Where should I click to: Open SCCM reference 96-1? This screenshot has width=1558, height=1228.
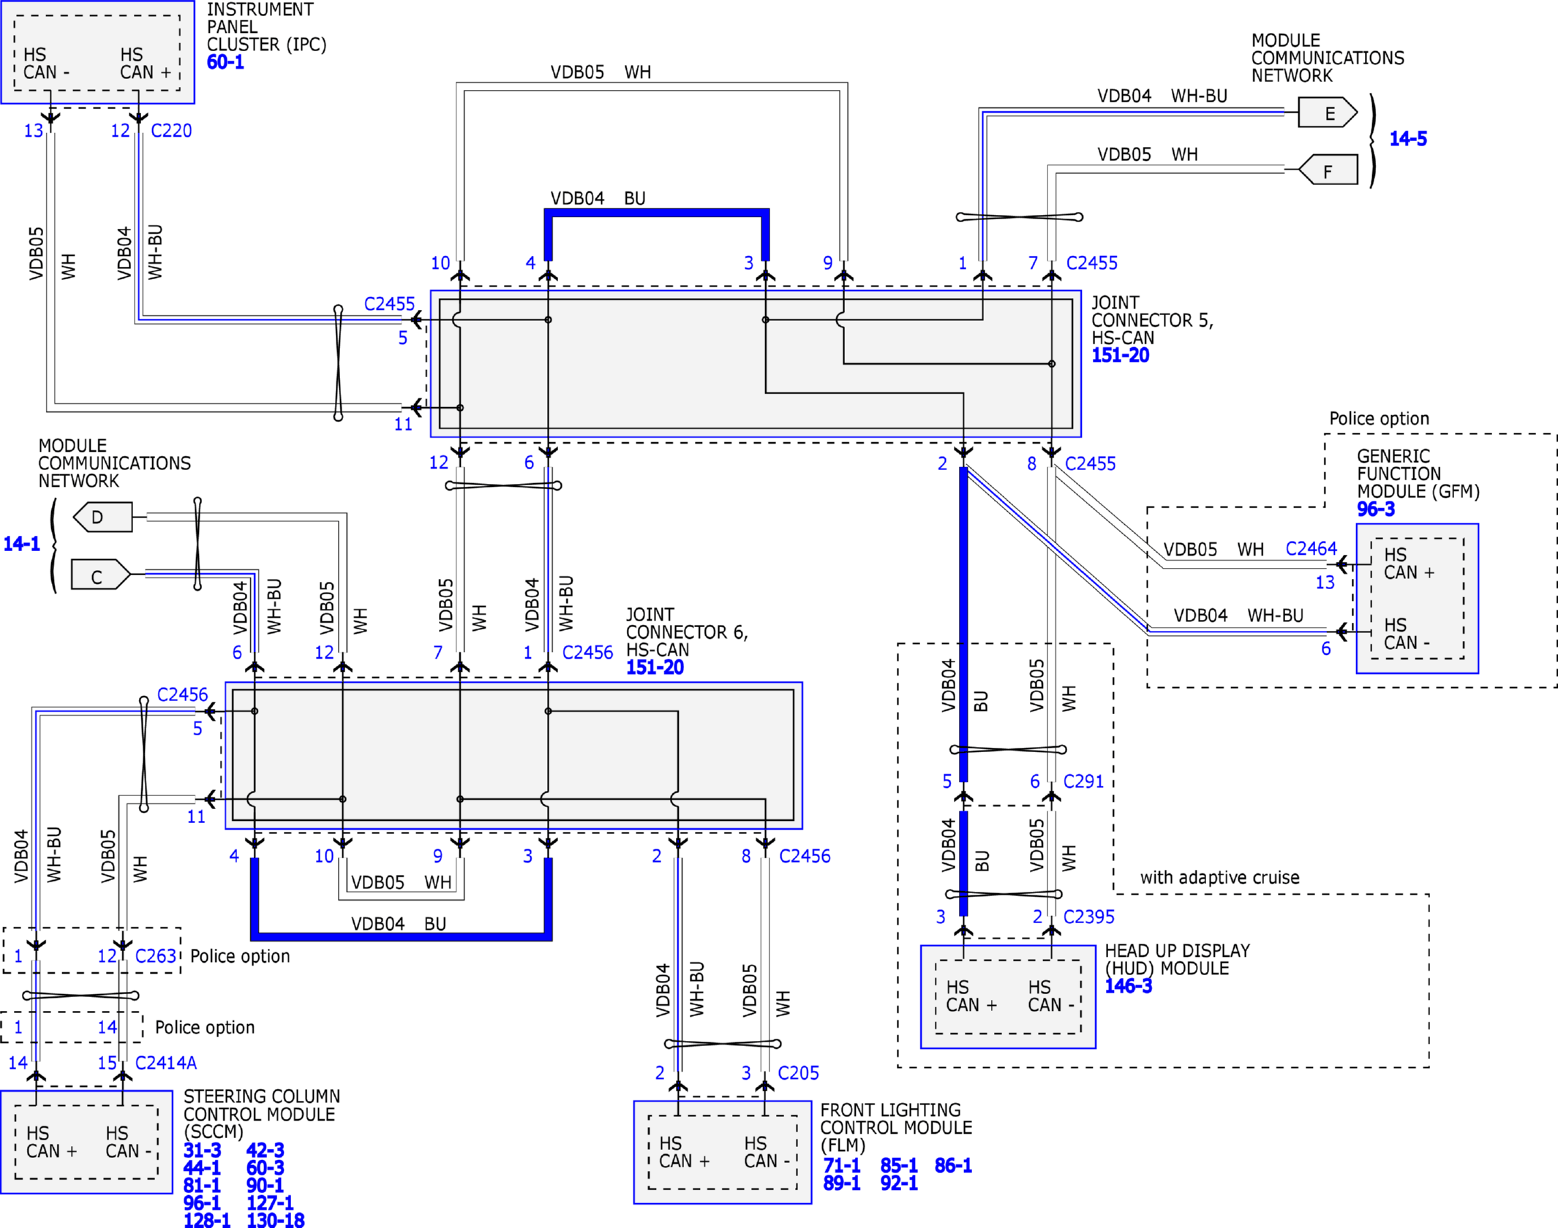(202, 1203)
